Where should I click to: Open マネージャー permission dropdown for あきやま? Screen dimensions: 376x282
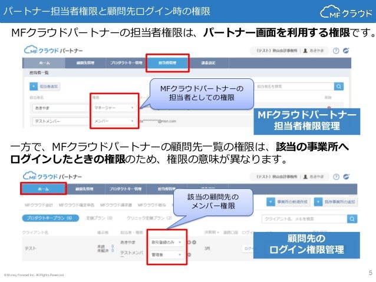114,108
